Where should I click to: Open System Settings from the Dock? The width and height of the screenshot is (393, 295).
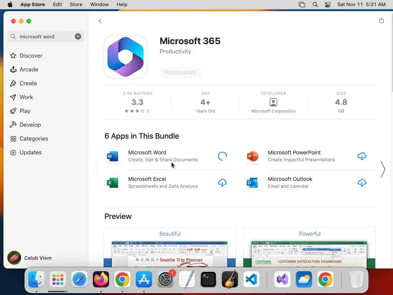[165, 279]
